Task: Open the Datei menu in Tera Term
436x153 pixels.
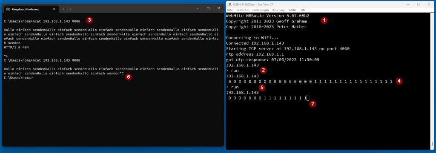Action: point(230,10)
